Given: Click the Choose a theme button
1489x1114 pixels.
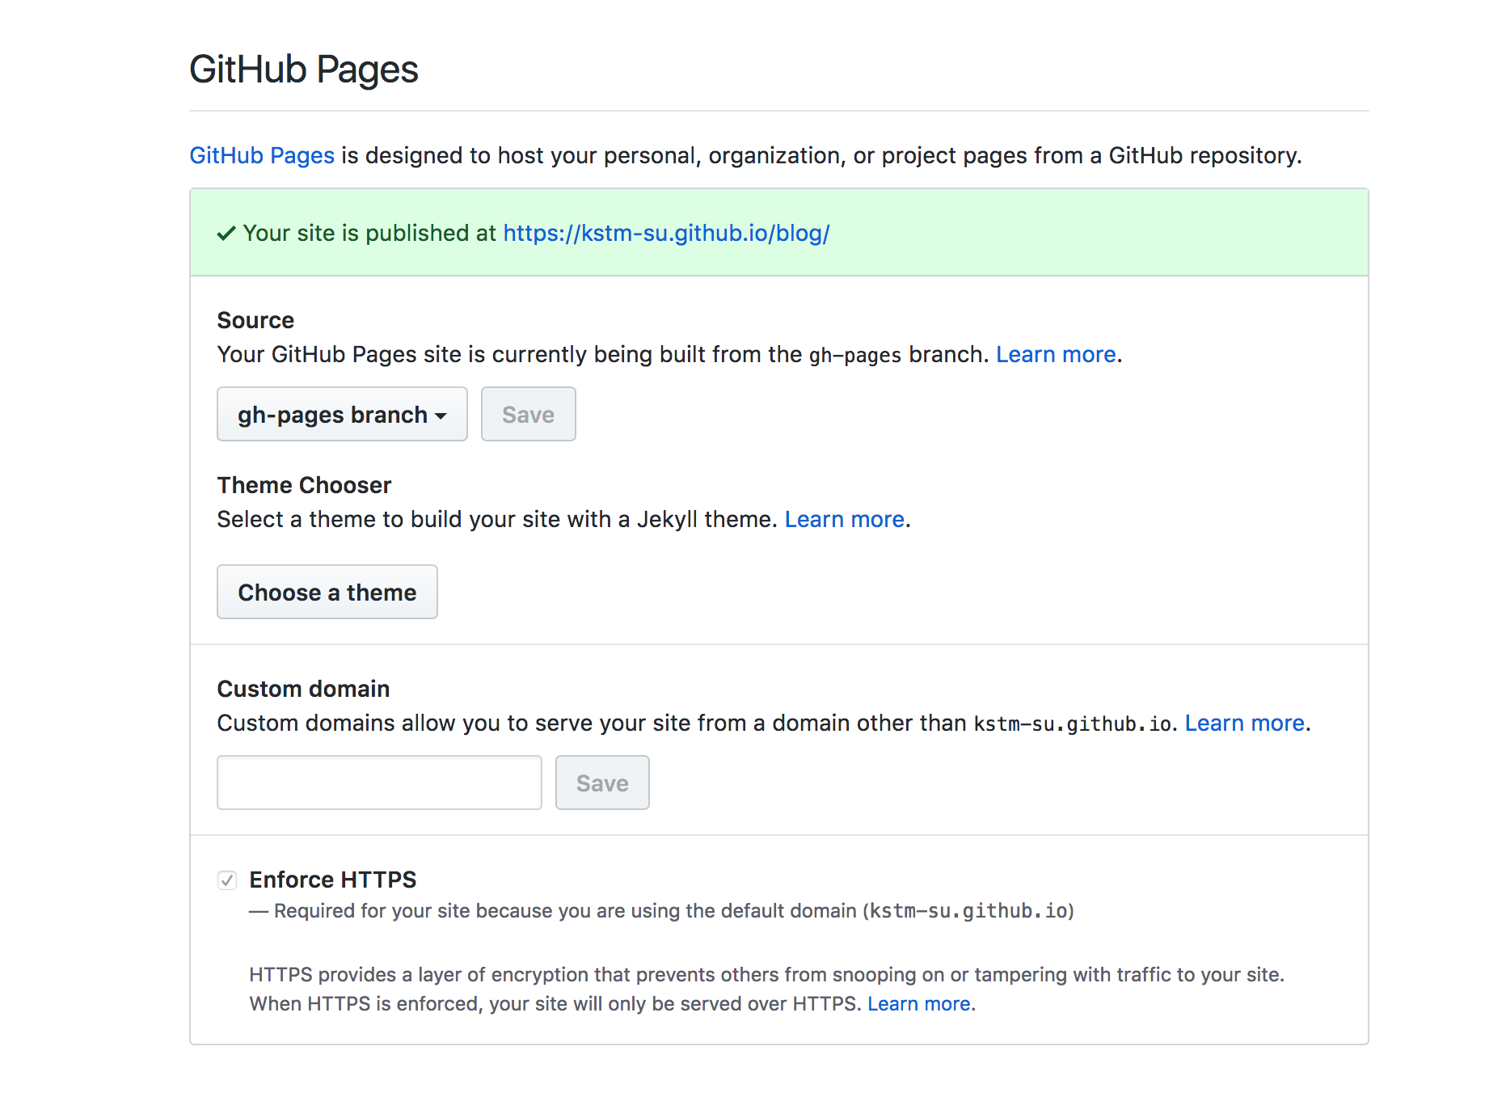Looking at the screenshot, I should click(x=327, y=592).
